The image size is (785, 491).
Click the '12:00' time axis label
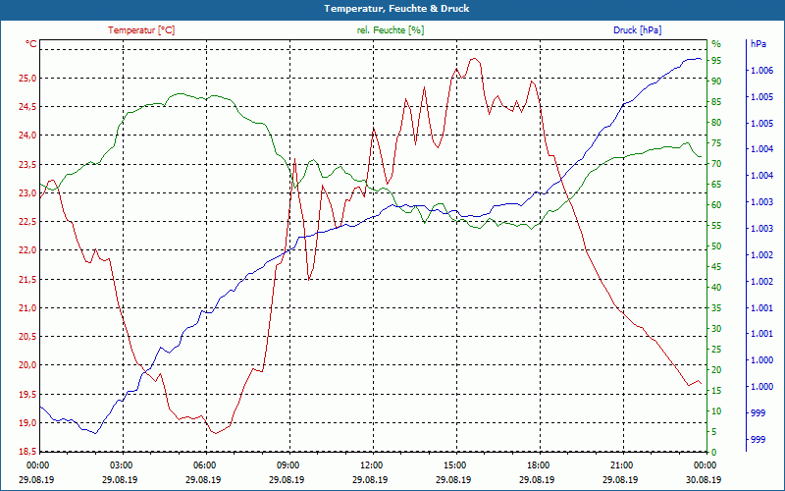click(373, 464)
